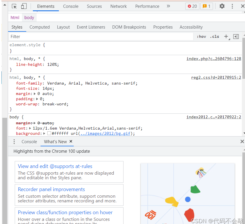245x224 pixels.
Task: Click the #ffffff background color swatch
Action: pos(49,133)
